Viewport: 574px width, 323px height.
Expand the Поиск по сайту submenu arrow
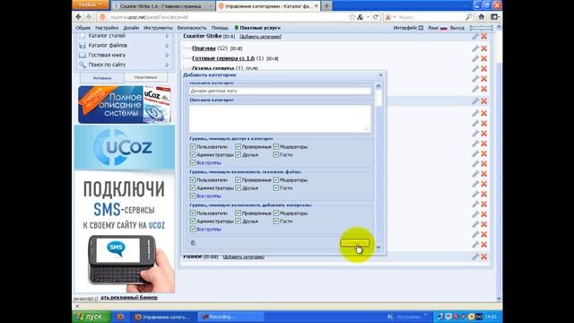click(x=167, y=65)
